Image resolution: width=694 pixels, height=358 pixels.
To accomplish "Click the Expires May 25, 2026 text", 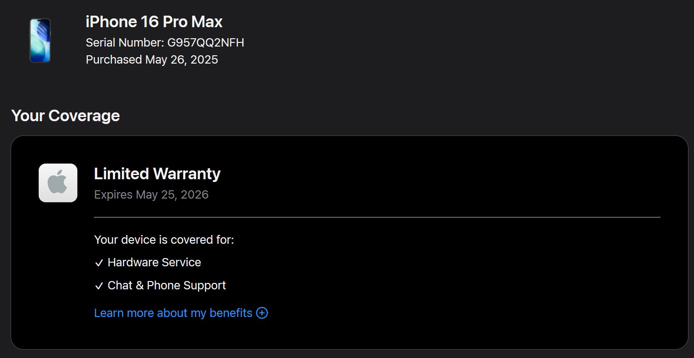I will tap(151, 195).
